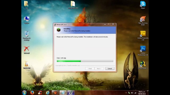
Task: Open Firefox from the taskbar
Action: (32, 93)
